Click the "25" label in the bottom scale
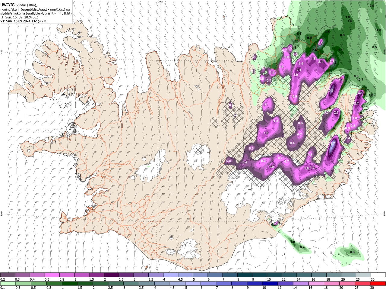This screenshot has height=290, width=386. coord(357,288)
